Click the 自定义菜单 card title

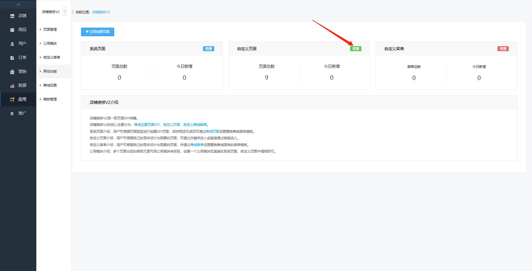(394, 49)
